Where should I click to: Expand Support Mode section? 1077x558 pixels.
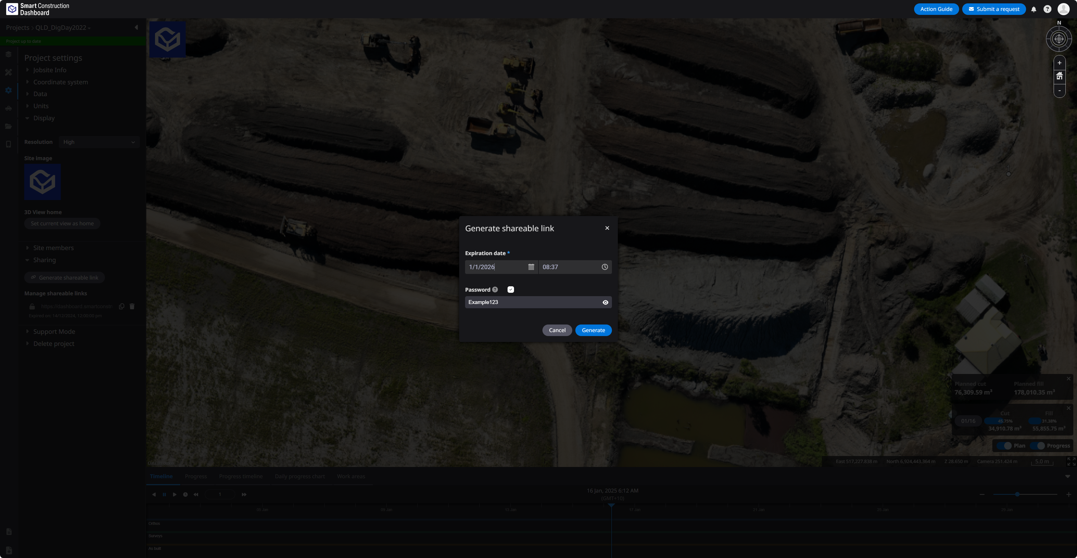point(54,332)
